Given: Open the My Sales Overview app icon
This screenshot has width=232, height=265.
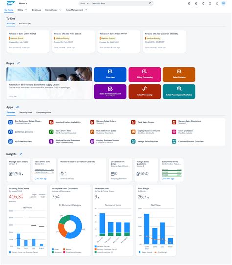Looking at the screenshot, I should [x=10, y=141].
